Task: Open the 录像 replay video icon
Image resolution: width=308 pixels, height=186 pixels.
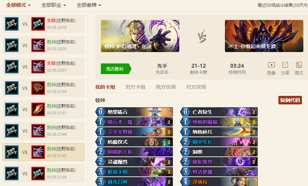Action: [271, 65]
